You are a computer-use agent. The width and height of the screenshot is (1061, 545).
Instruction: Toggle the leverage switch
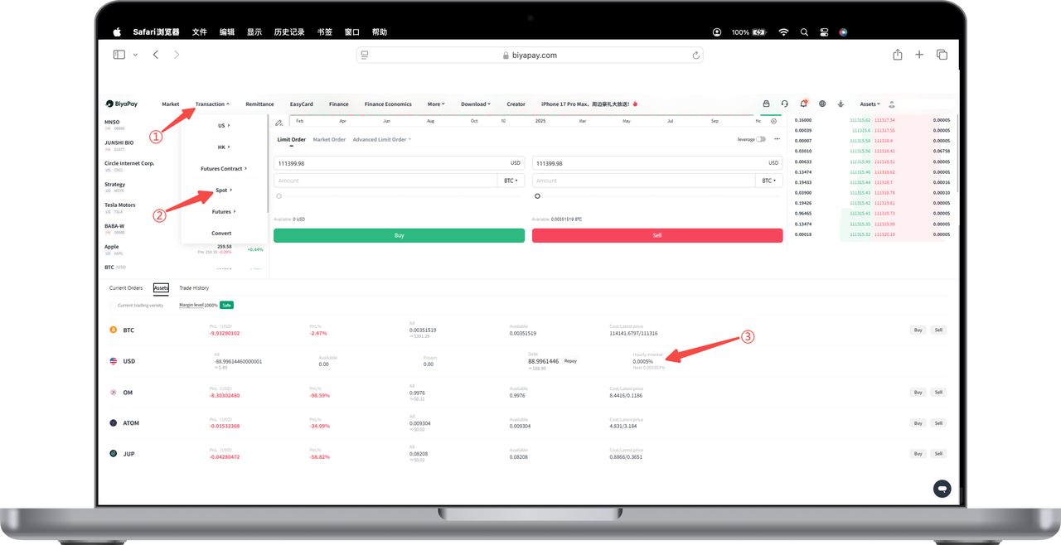[x=761, y=139]
